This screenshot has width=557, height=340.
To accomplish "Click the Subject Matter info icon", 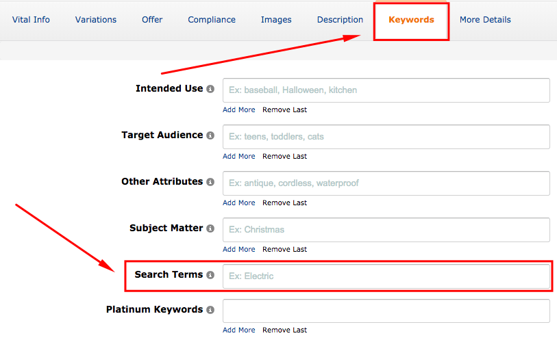I will pos(210,228).
